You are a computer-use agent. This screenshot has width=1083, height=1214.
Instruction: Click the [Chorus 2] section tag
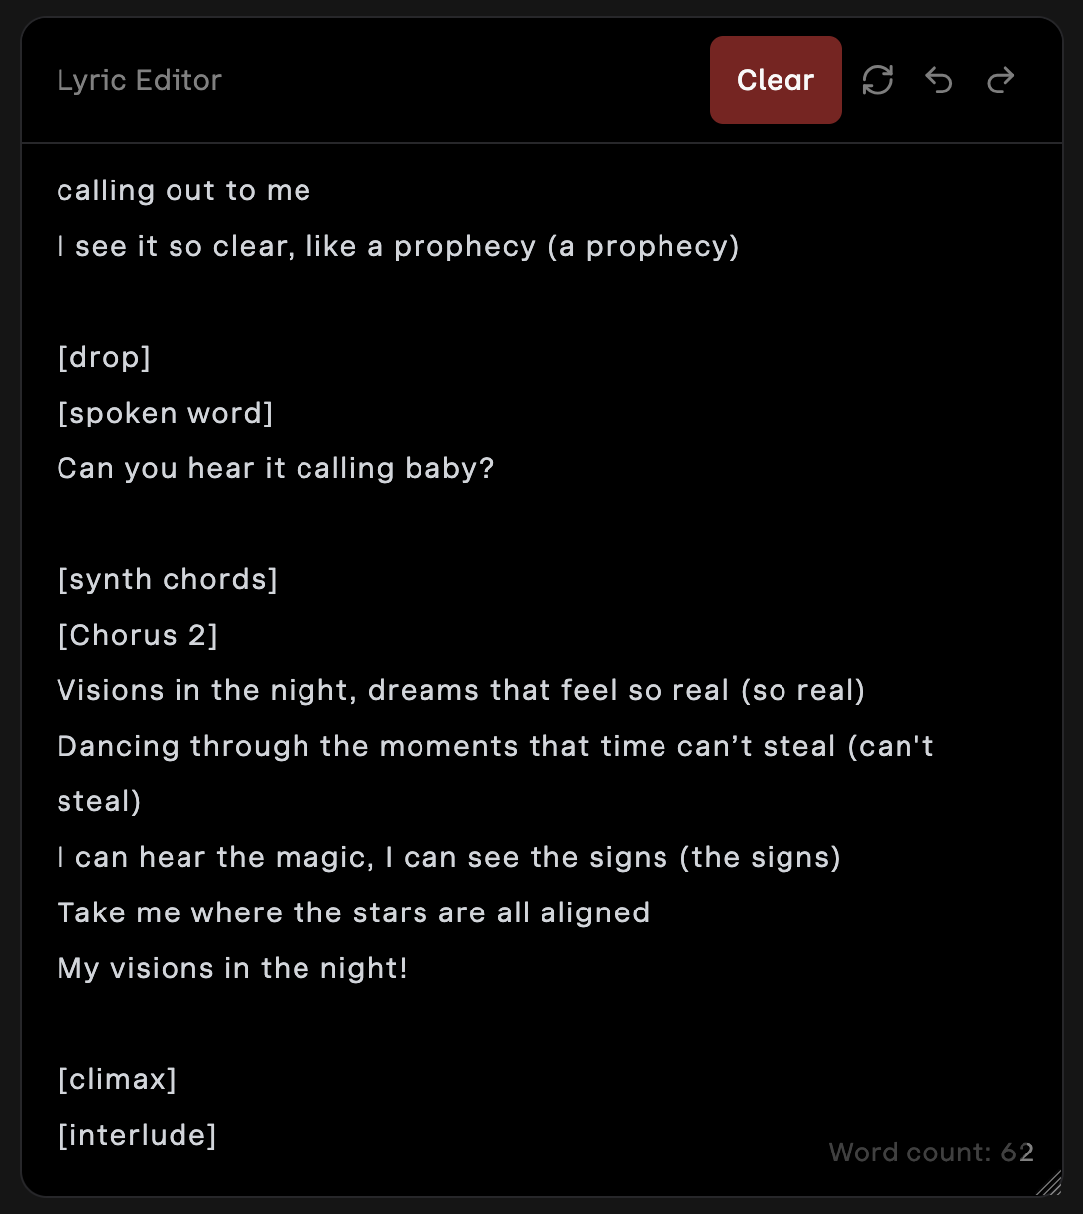[138, 635]
